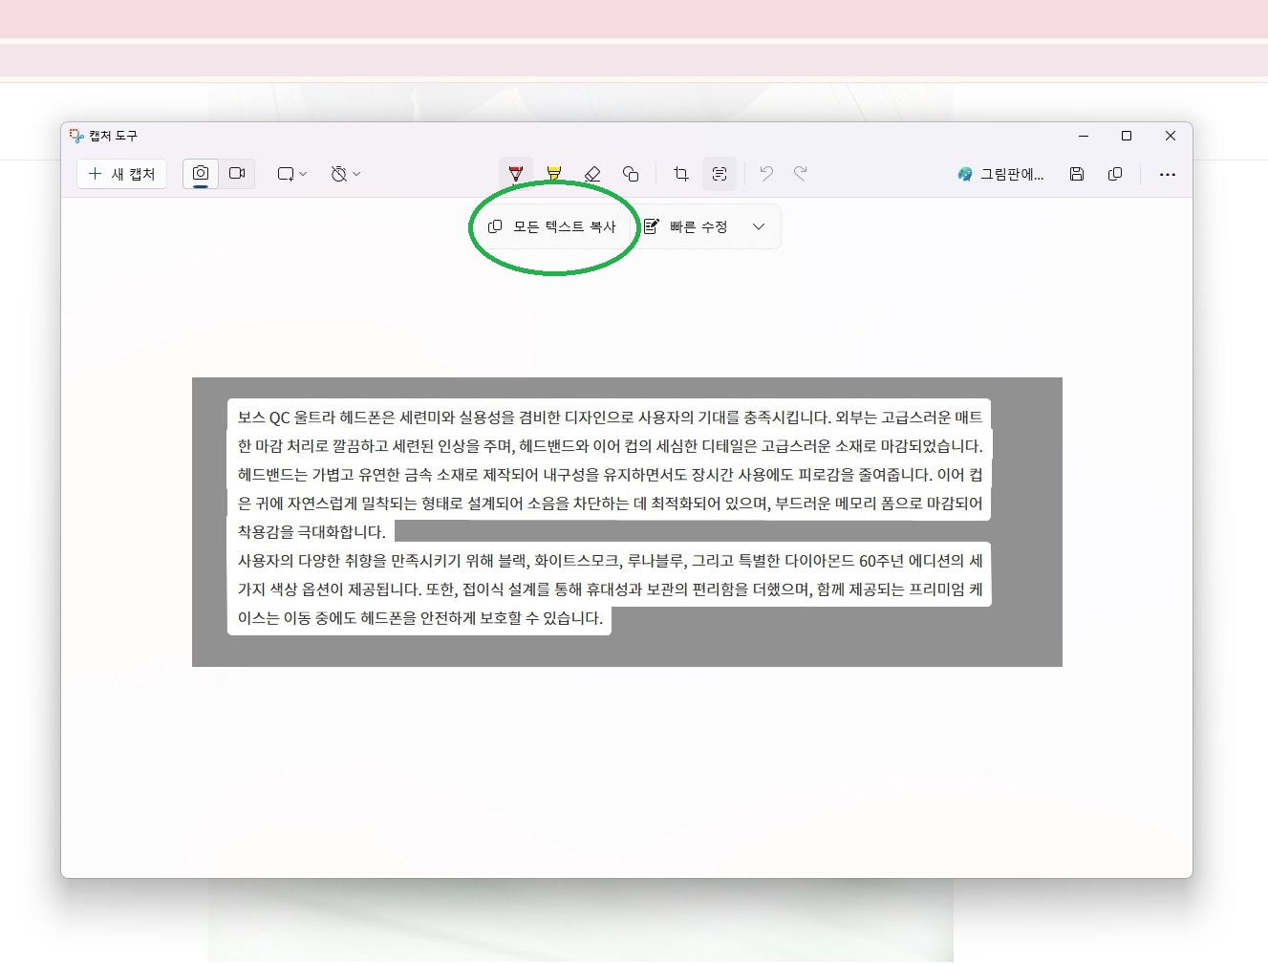Screen dimensions: 1268x964
Task: Select the camera snip mode toggle
Action: [201, 174]
